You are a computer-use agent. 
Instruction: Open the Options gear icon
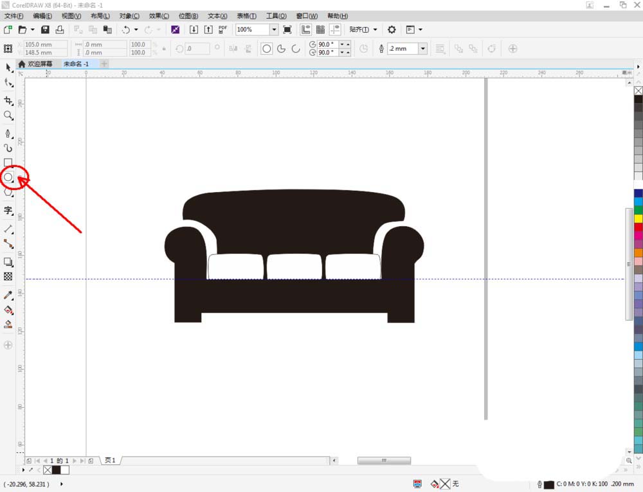[392, 30]
